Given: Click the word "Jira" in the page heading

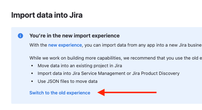Looking at the screenshot, I should (x=76, y=15).
